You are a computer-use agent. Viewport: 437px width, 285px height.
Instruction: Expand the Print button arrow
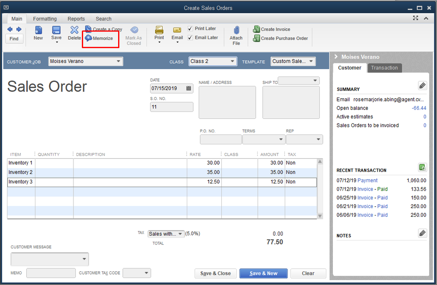click(159, 42)
